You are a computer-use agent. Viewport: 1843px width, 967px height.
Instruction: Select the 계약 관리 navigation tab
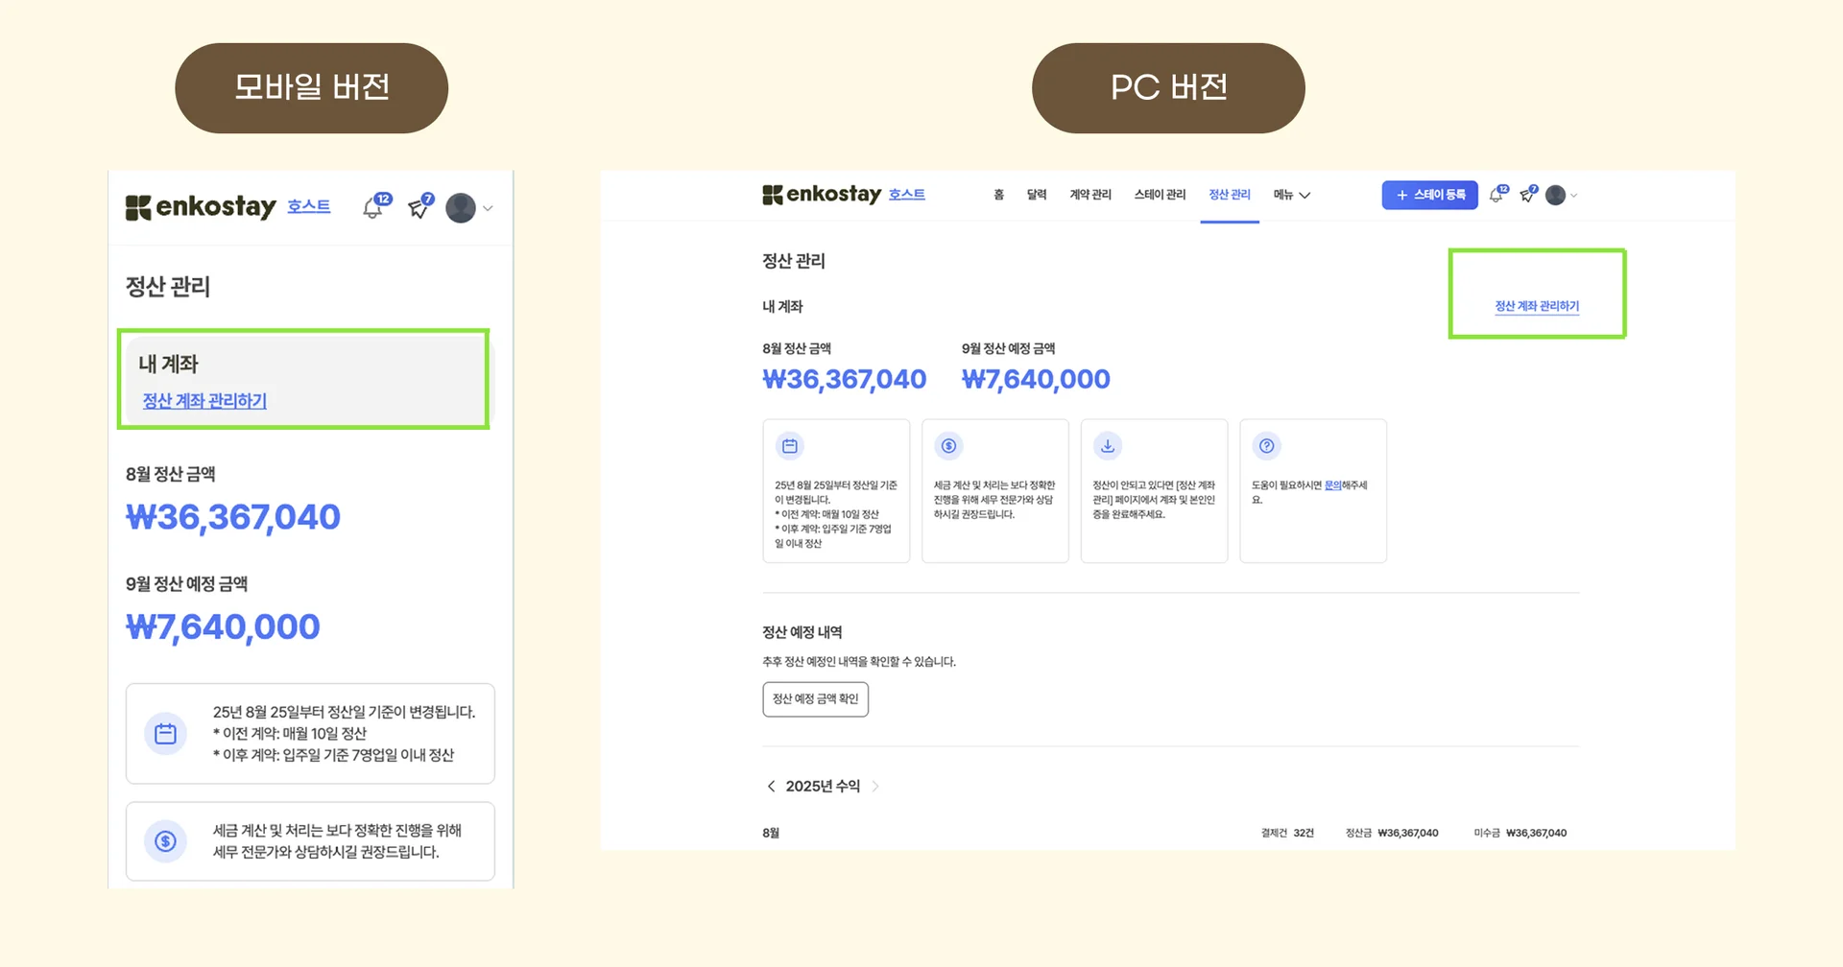pyautogui.click(x=1090, y=195)
